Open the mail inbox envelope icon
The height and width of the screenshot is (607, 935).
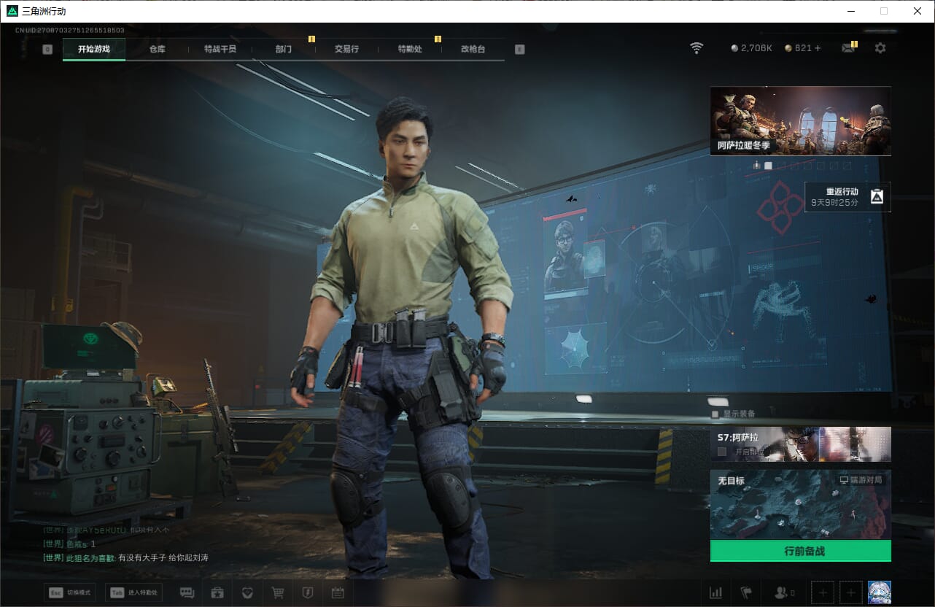pyautogui.click(x=848, y=48)
